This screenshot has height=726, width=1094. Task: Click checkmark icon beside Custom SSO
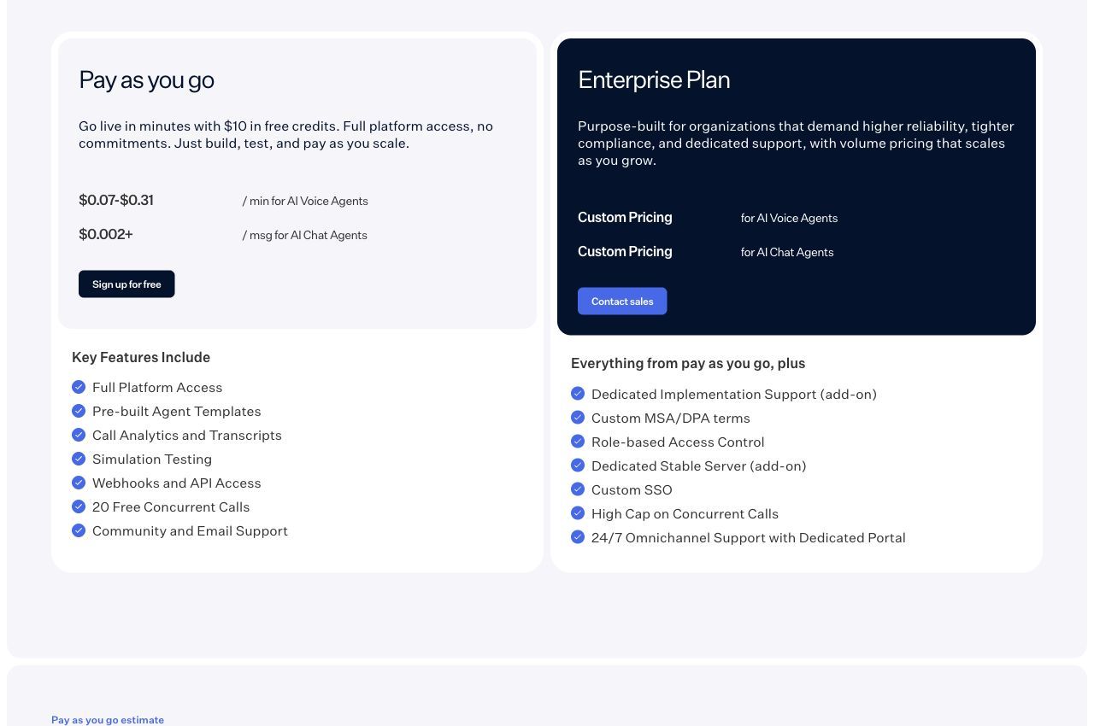click(x=578, y=489)
